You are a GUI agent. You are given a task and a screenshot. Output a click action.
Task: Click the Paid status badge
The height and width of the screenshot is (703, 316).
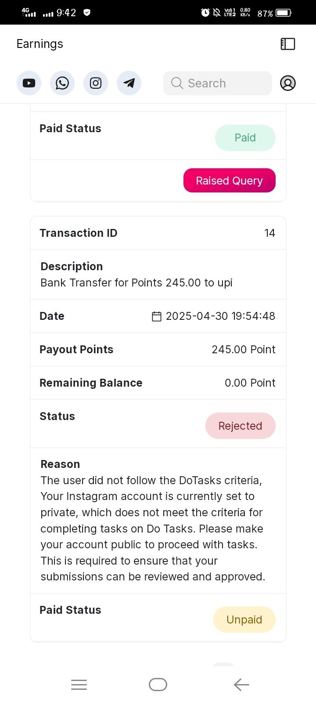click(x=245, y=138)
